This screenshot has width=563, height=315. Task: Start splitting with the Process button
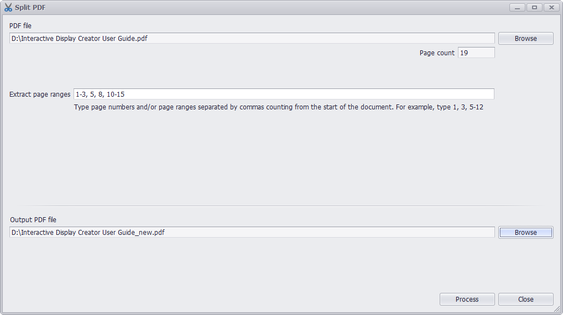tap(467, 299)
